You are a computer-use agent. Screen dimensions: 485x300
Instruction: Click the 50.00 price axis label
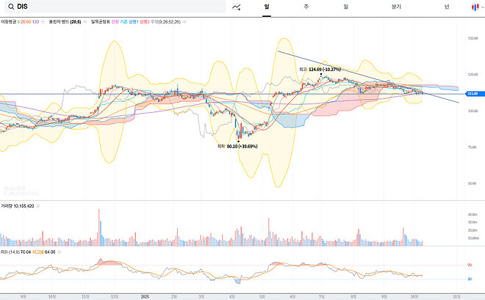point(472,183)
